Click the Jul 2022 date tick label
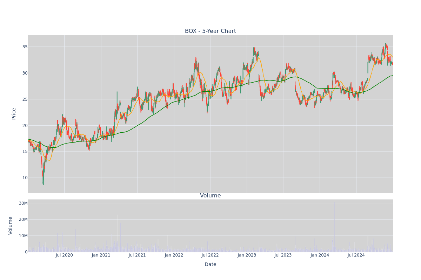The height and width of the screenshot is (280, 421). pyautogui.click(x=210, y=255)
